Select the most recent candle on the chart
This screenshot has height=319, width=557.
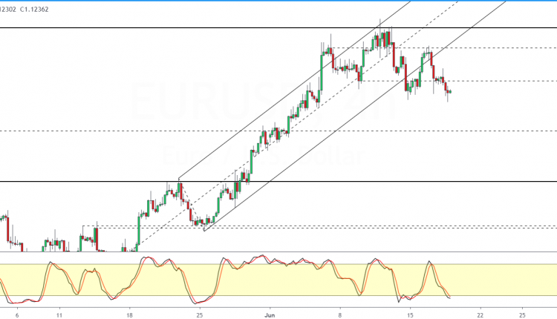coord(451,91)
